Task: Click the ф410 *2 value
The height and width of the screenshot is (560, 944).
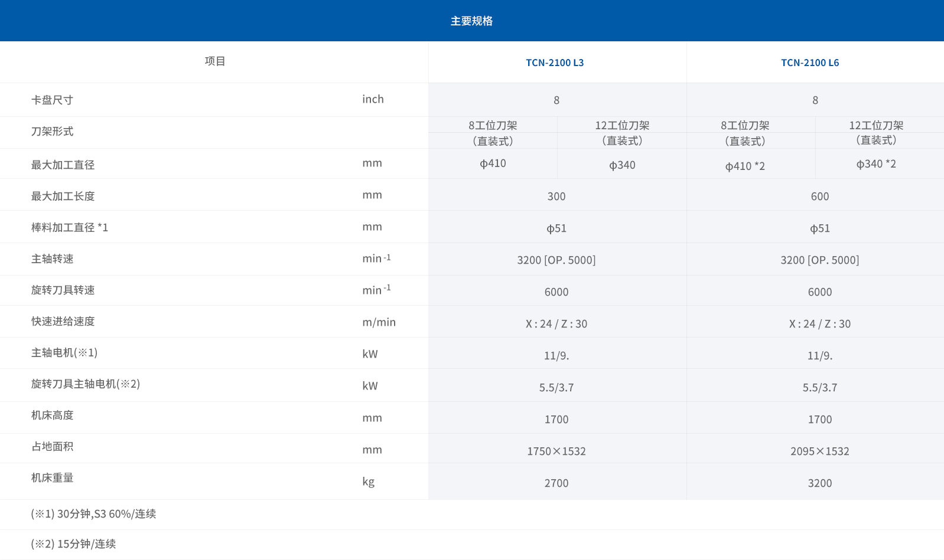Action: [745, 166]
